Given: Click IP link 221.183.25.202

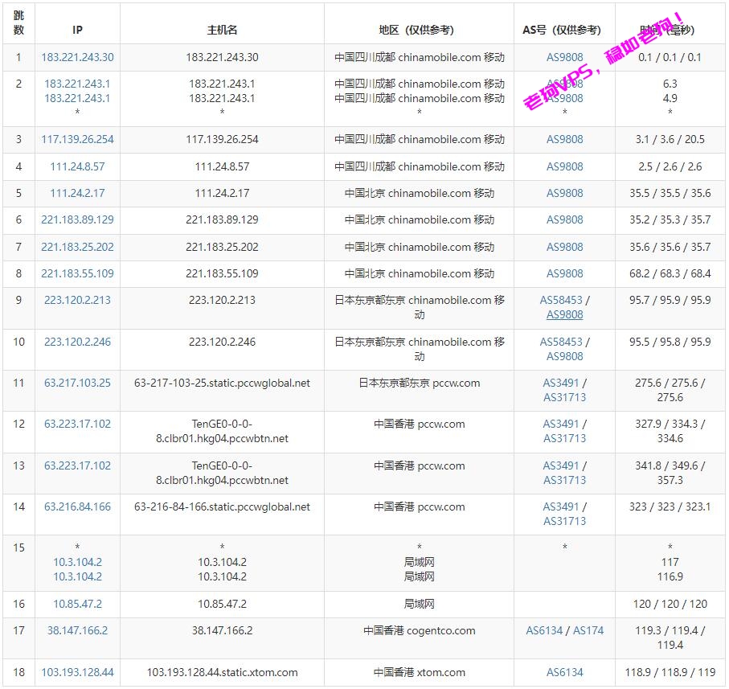Looking at the screenshot, I should tap(77, 247).
